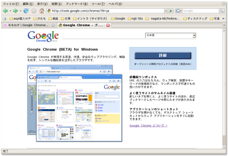Open the ツール(T) menu

(98, 3)
